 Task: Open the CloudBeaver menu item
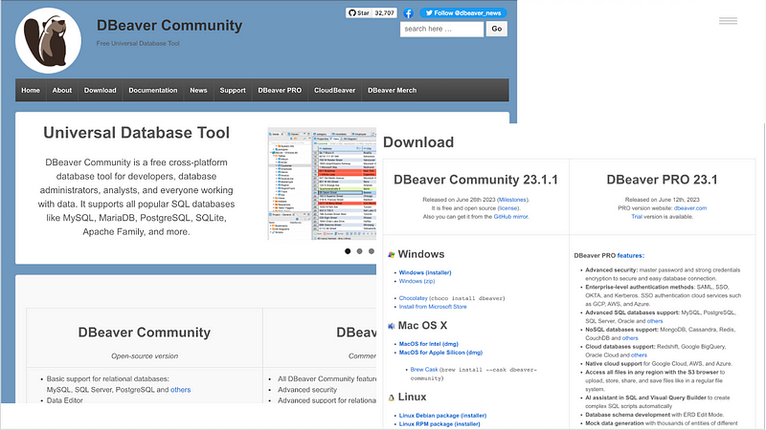334,90
